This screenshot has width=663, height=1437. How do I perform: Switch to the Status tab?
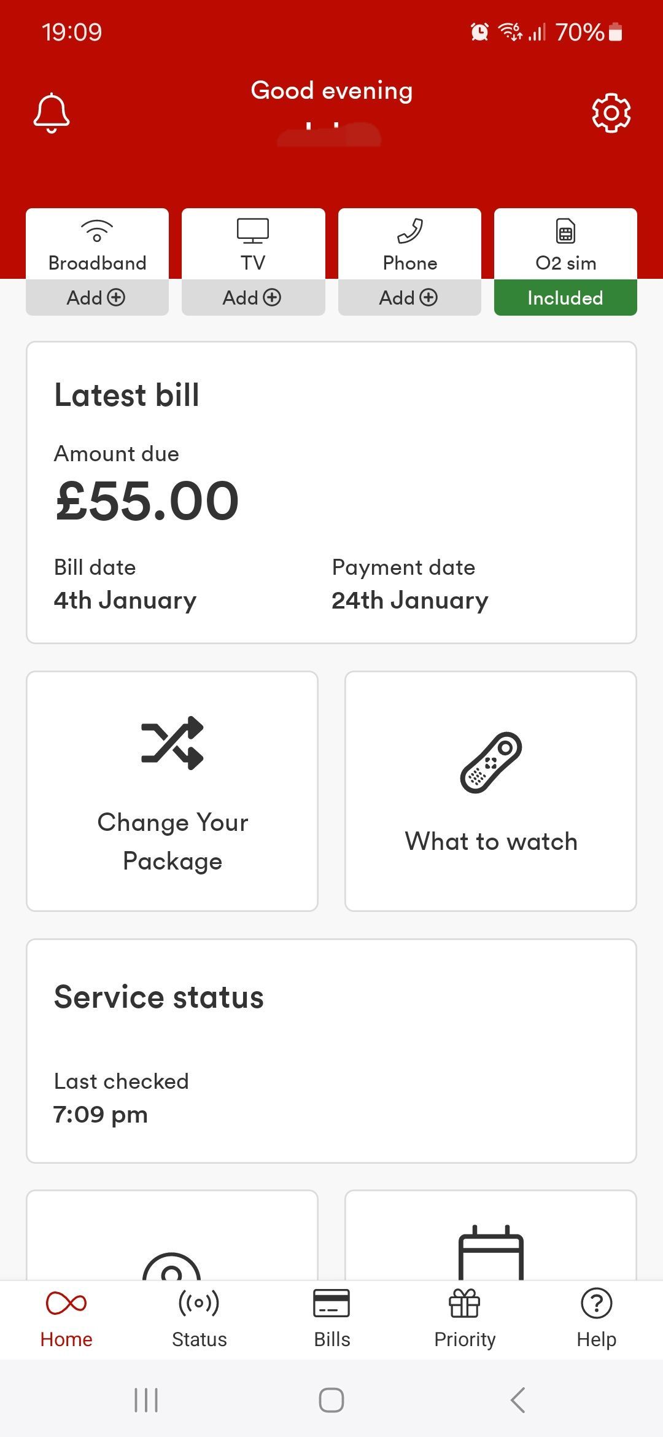pyautogui.click(x=199, y=1318)
